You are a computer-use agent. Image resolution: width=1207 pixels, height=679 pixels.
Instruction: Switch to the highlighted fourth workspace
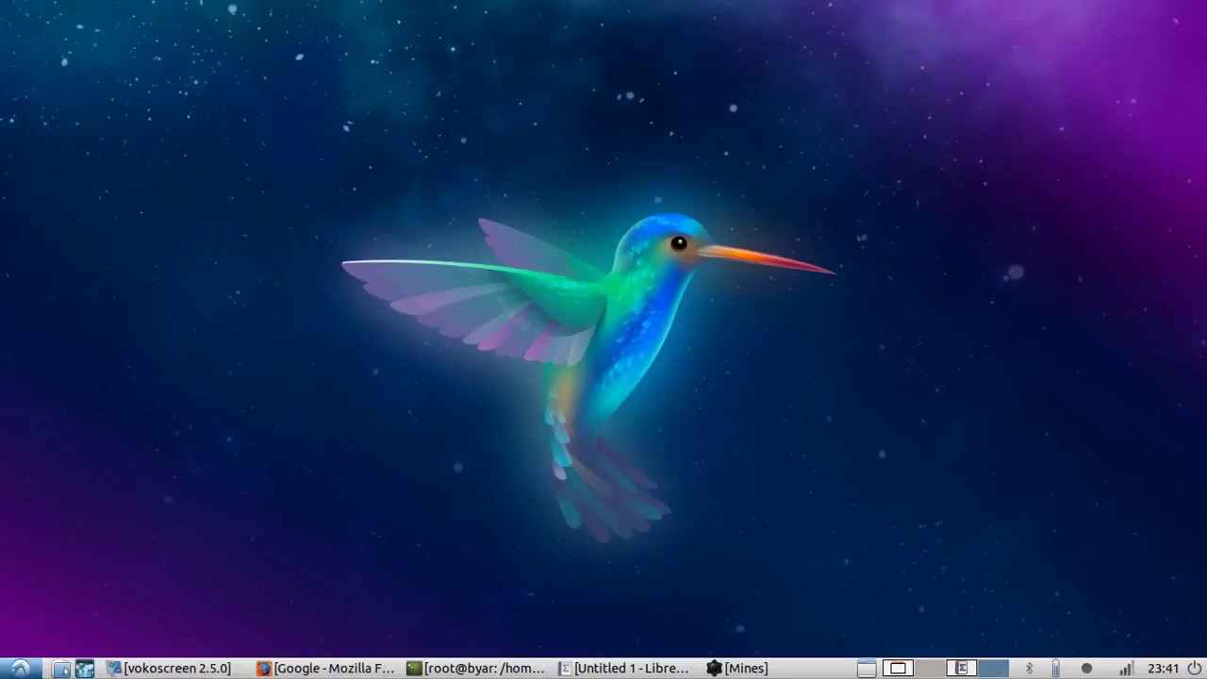(994, 669)
